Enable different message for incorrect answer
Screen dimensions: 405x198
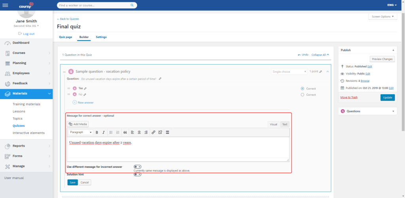[138, 167]
